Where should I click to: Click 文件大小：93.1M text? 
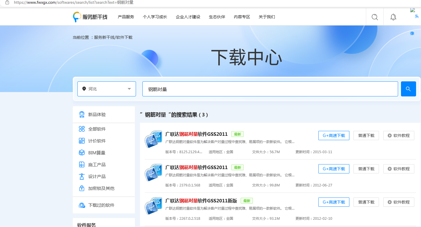tap(266, 219)
